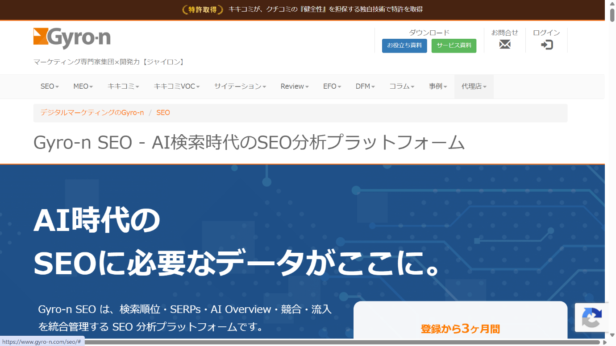The image size is (616, 346).
Task: Click the サービス資料 green button
Action: coord(454,46)
